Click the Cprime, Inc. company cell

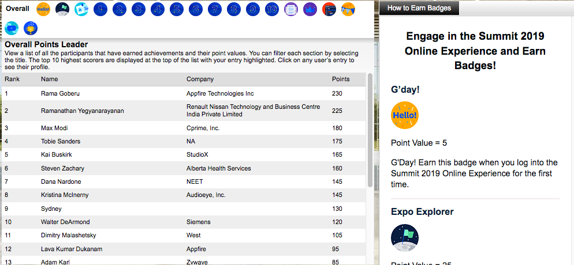[x=203, y=128]
